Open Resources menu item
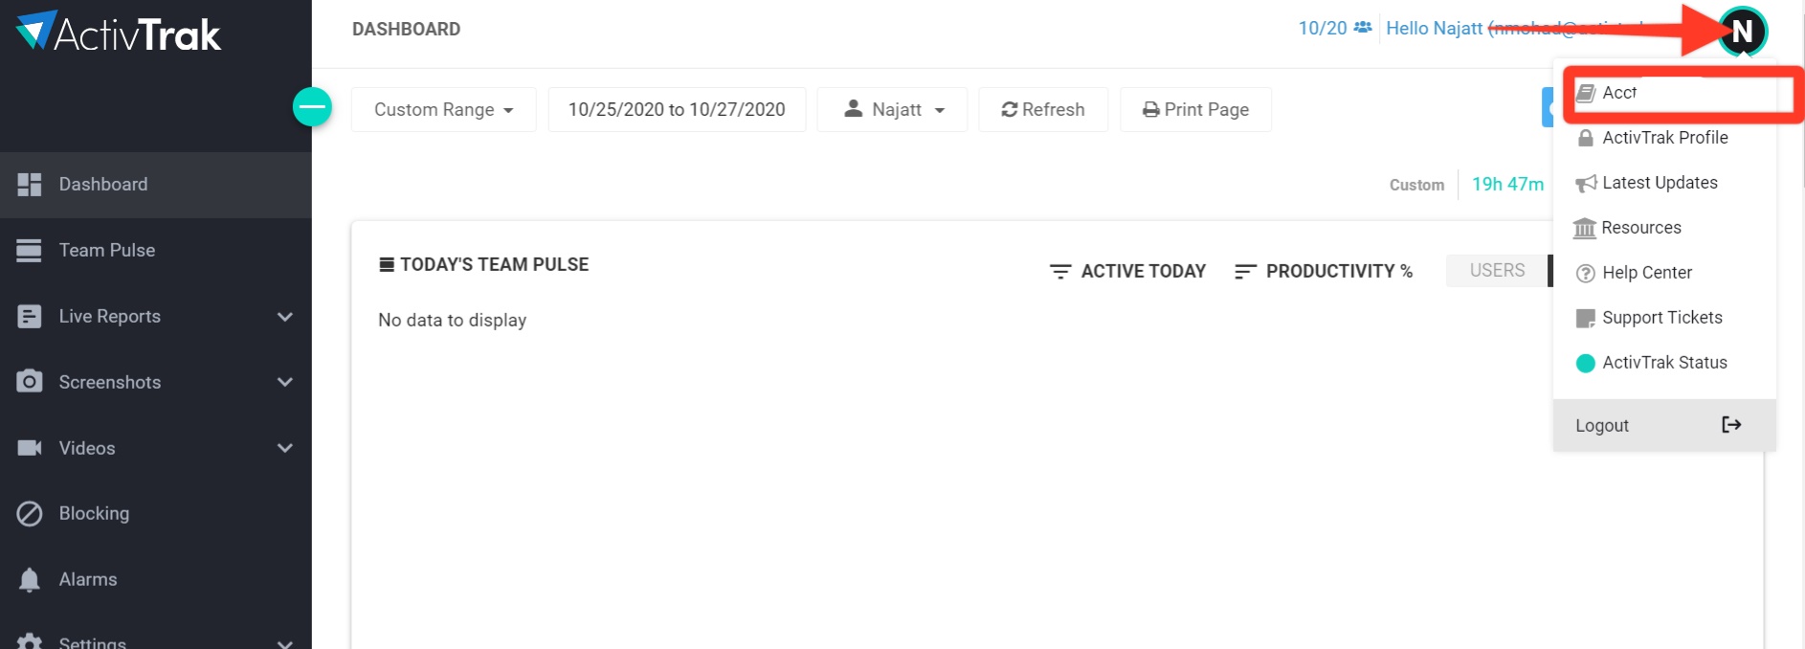Image resolution: width=1805 pixels, height=649 pixels. click(1664, 228)
